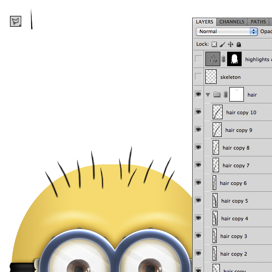Select the Freeform Pen tool icon
Image resolution: width=272 pixels, height=272 pixels.
[16, 21]
